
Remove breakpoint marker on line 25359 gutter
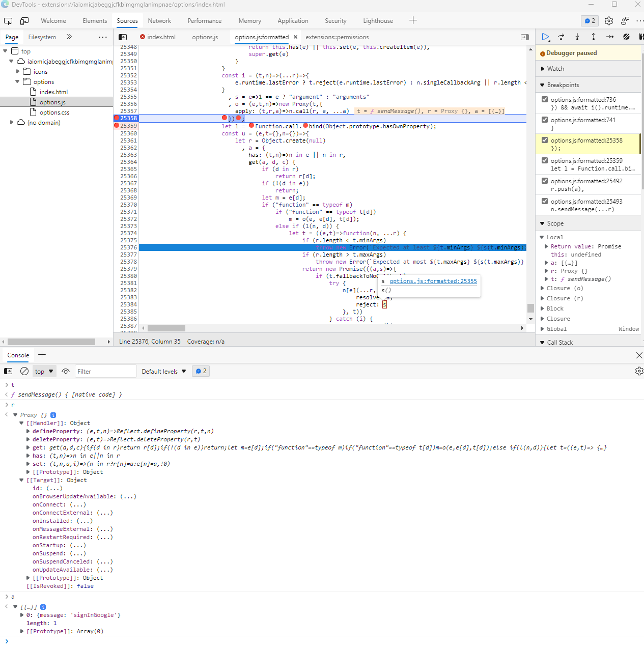point(117,125)
